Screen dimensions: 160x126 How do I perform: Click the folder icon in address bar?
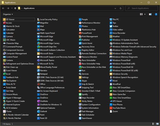[x=19, y=8]
